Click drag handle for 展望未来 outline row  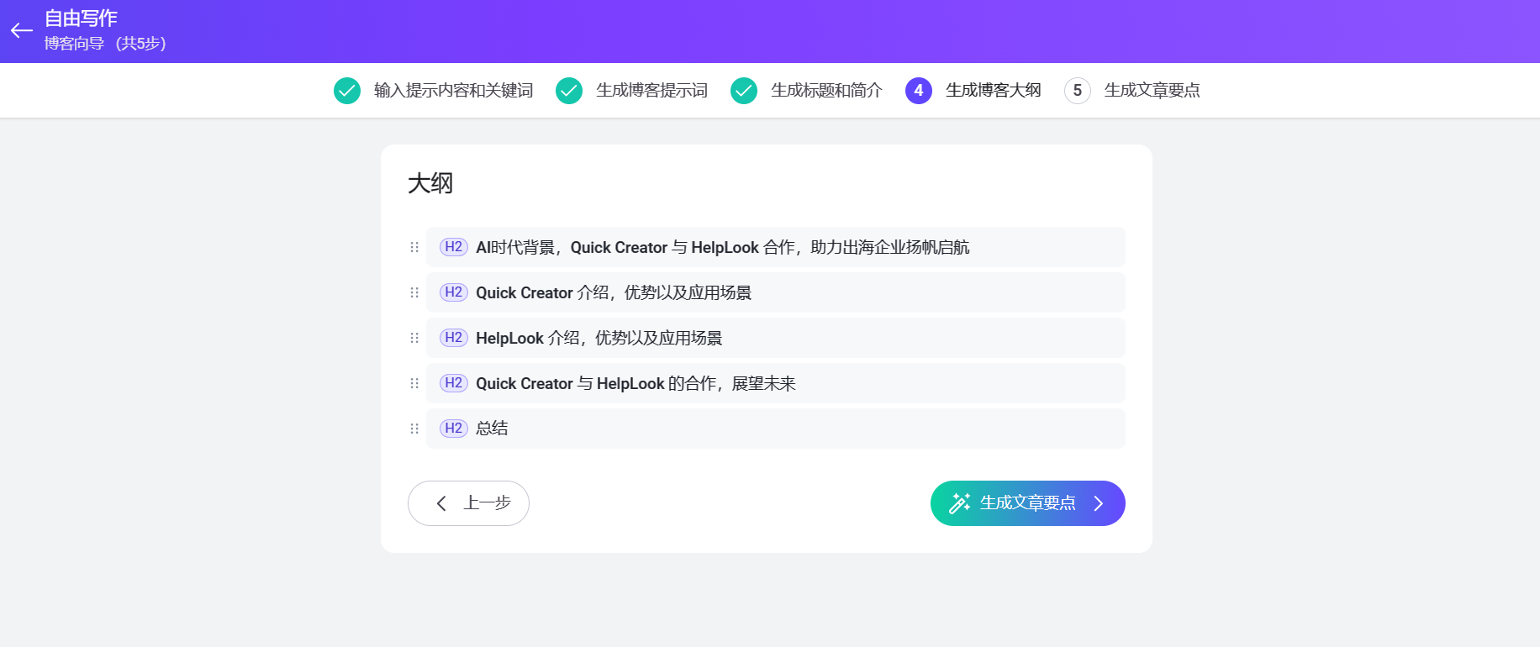[x=414, y=383]
